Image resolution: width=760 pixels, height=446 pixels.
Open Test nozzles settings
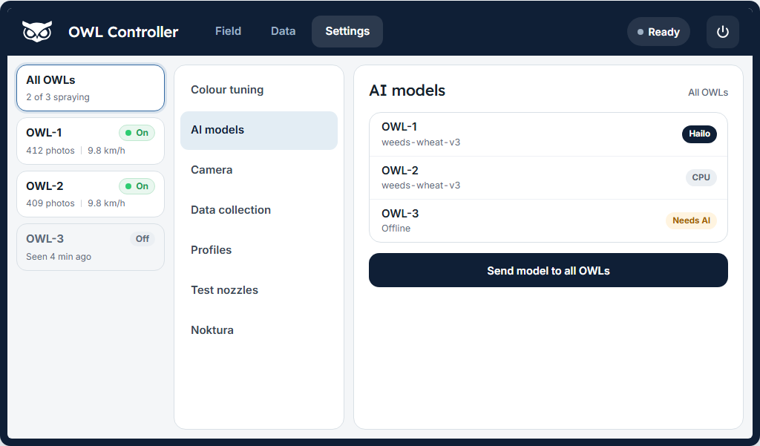tap(259, 290)
